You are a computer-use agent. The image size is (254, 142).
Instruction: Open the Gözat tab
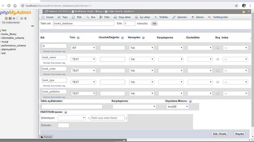(47, 17)
